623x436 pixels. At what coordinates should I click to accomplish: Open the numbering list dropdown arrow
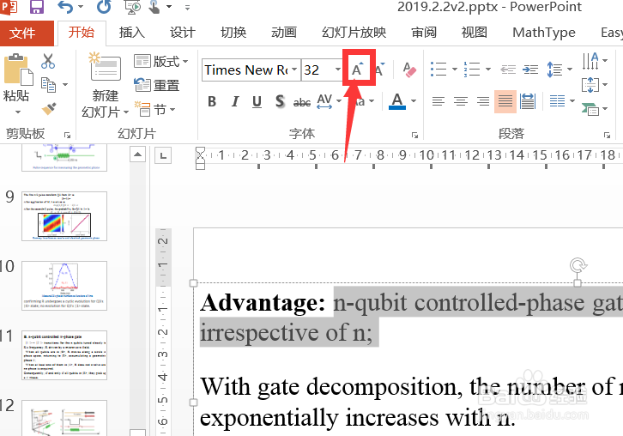(488, 70)
